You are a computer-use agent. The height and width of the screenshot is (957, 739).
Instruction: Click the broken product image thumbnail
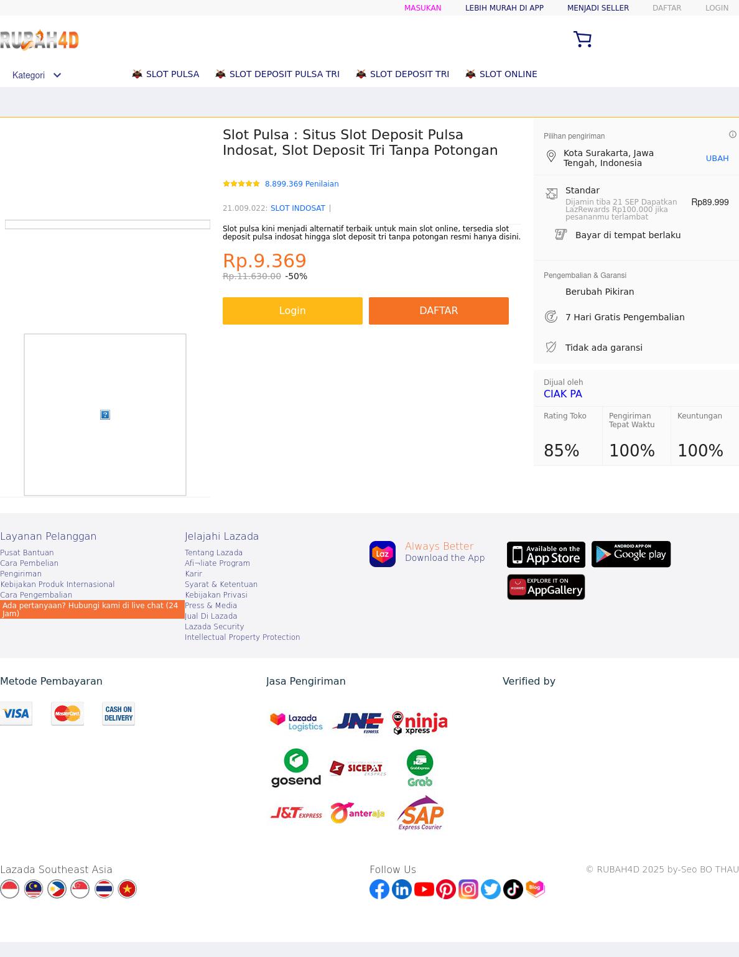pyautogui.click(x=105, y=415)
